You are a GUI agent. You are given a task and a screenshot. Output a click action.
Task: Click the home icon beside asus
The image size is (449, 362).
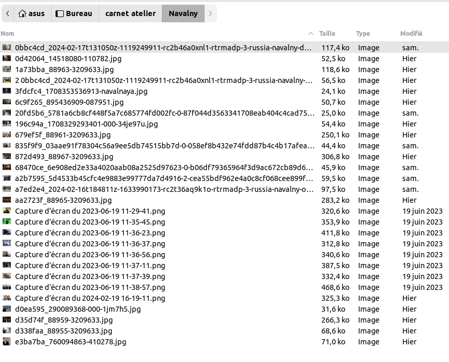click(x=22, y=13)
